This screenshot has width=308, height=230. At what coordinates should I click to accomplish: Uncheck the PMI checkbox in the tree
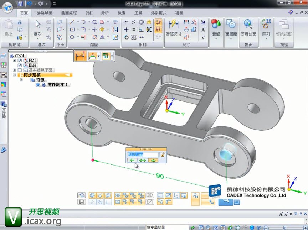point(20,61)
